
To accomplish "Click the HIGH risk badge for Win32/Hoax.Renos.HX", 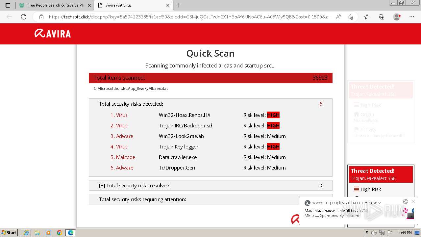I will tap(273, 115).
